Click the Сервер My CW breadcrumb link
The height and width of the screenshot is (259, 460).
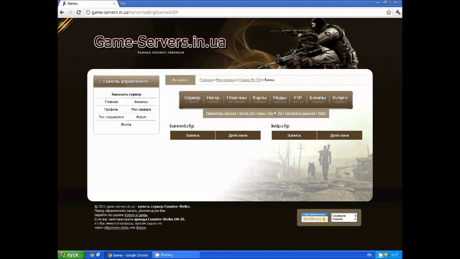(x=250, y=80)
